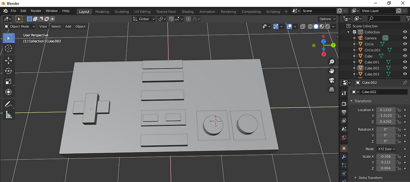Select Cube.001 in the outliner

click(372, 62)
